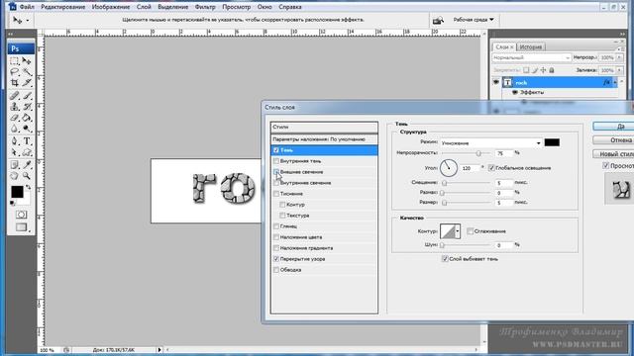The height and width of the screenshot is (356, 634).
Task: Select the Crop tool
Action: click(15, 83)
